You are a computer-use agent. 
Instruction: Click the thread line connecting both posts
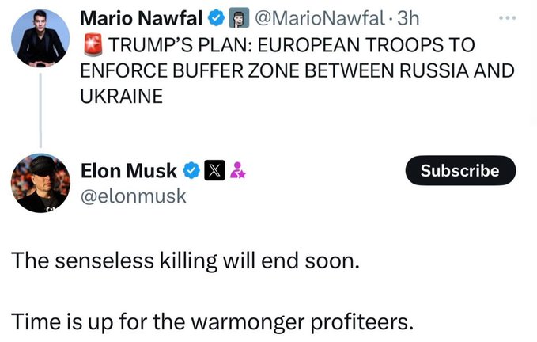pos(41,109)
